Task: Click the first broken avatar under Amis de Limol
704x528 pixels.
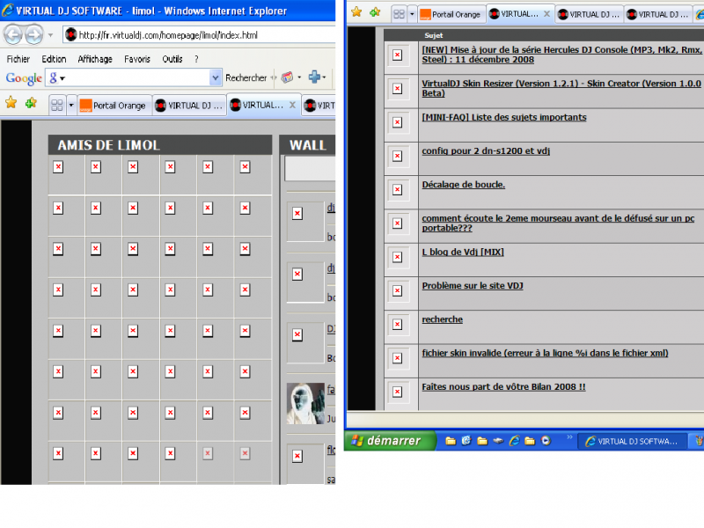Action: click(x=58, y=167)
